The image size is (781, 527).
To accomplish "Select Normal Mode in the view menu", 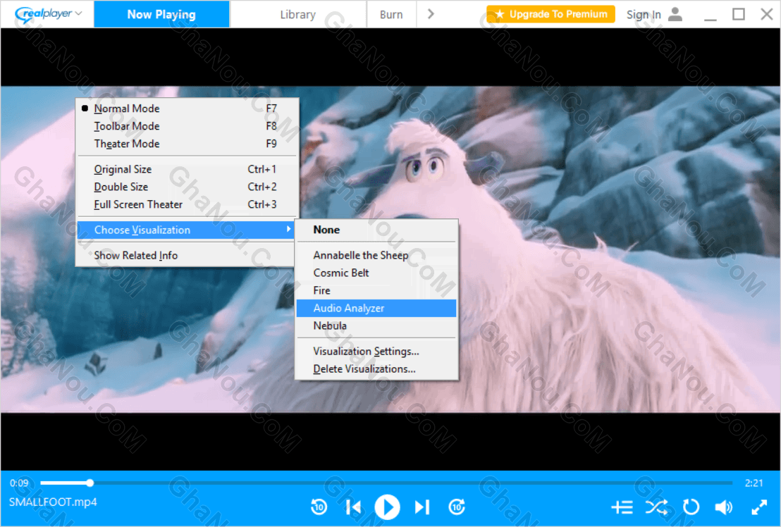I will point(187,108).
